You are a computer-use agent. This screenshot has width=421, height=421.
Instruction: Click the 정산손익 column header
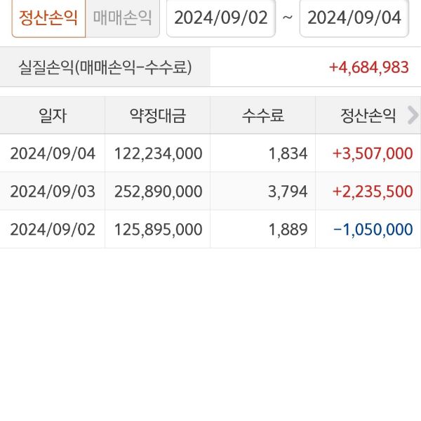point(368,116)
